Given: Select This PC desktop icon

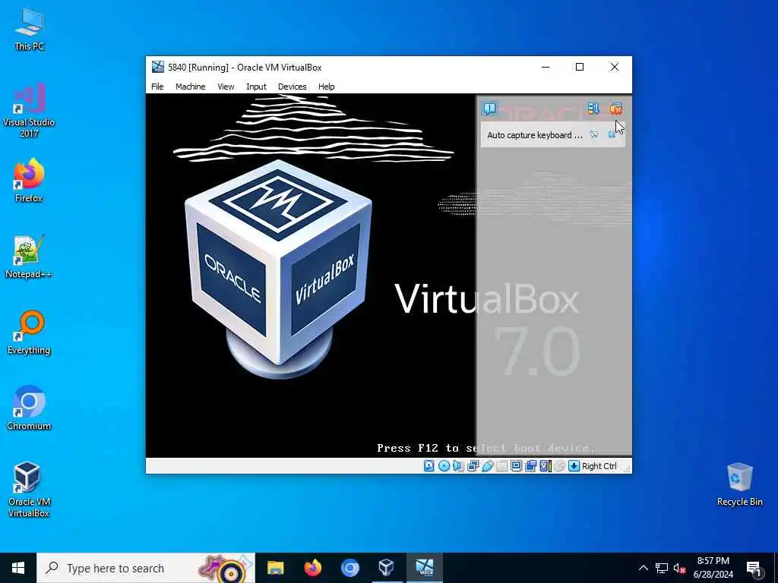Looking at the screenshot, I should click(29, 30).
